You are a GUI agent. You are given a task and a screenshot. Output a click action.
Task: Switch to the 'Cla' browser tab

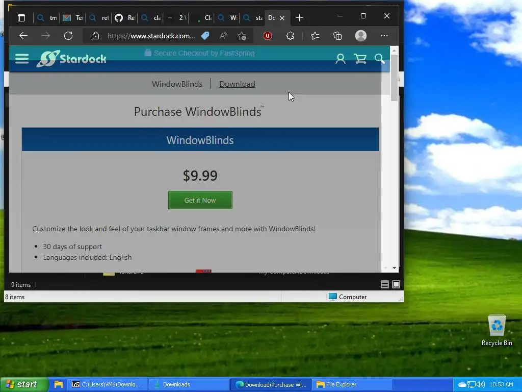[x=202, y=18]
